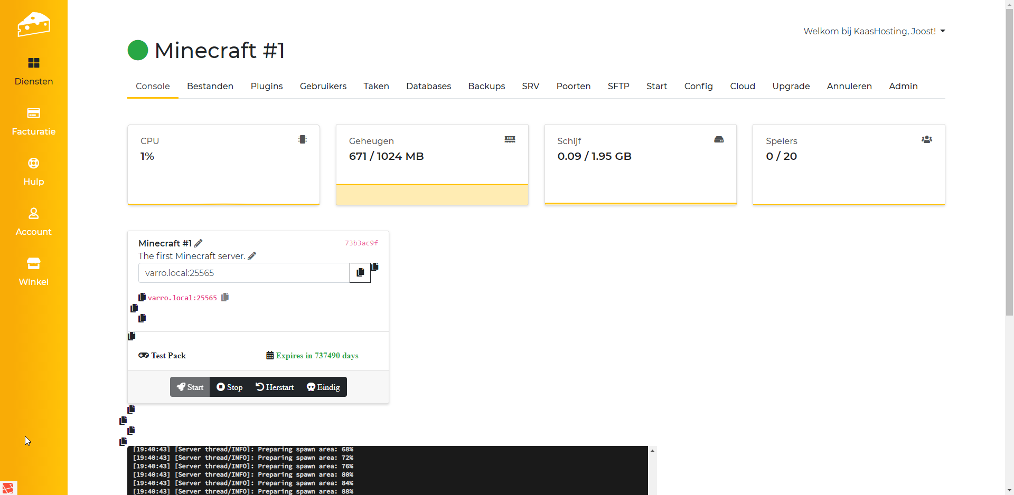Select the Backups tab
This screenshot has width=1014, height=495.
486,86
